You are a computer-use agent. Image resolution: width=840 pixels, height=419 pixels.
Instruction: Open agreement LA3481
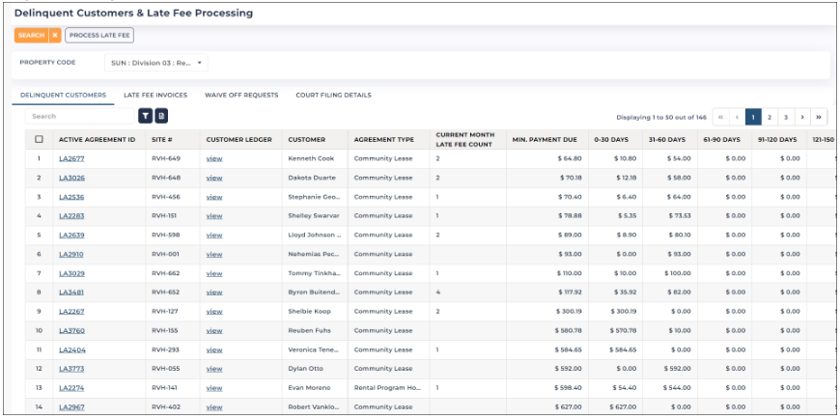71,293
